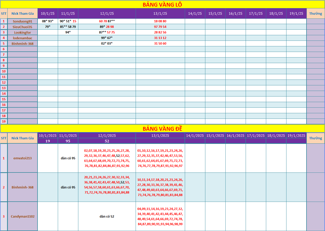325x231 pixels.
Task: Click Candyman1102's 13/1/2025 number list starting 04,09,11
Action: click(160, 217)
